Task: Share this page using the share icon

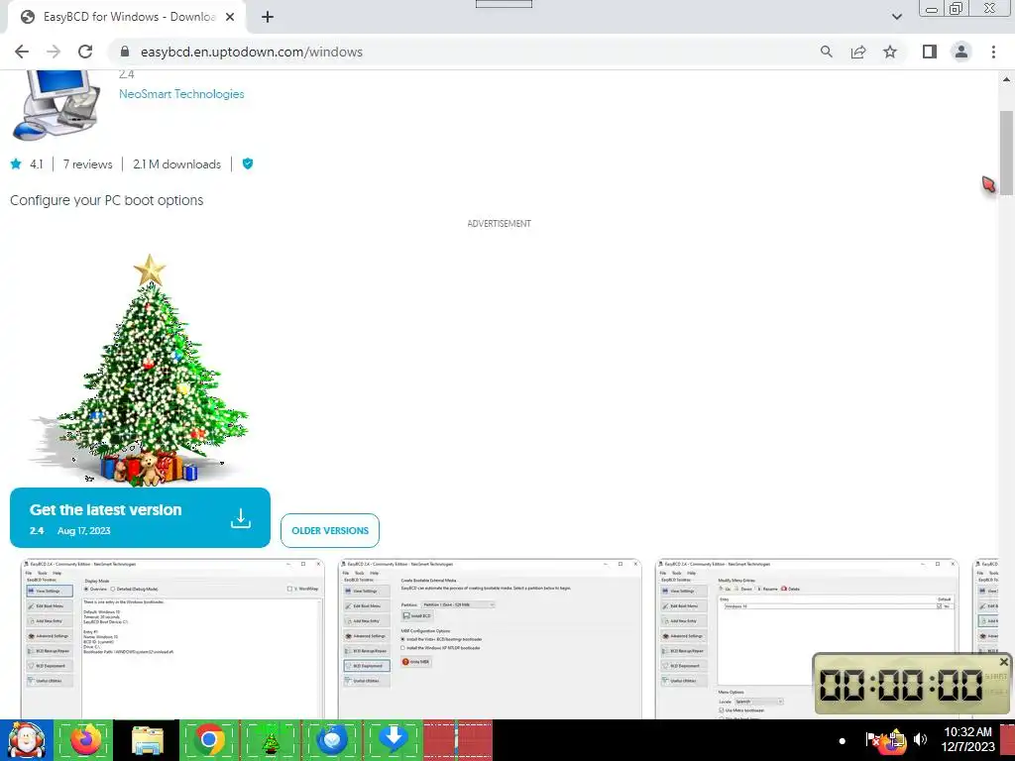Action: click(x=858, y=52)
